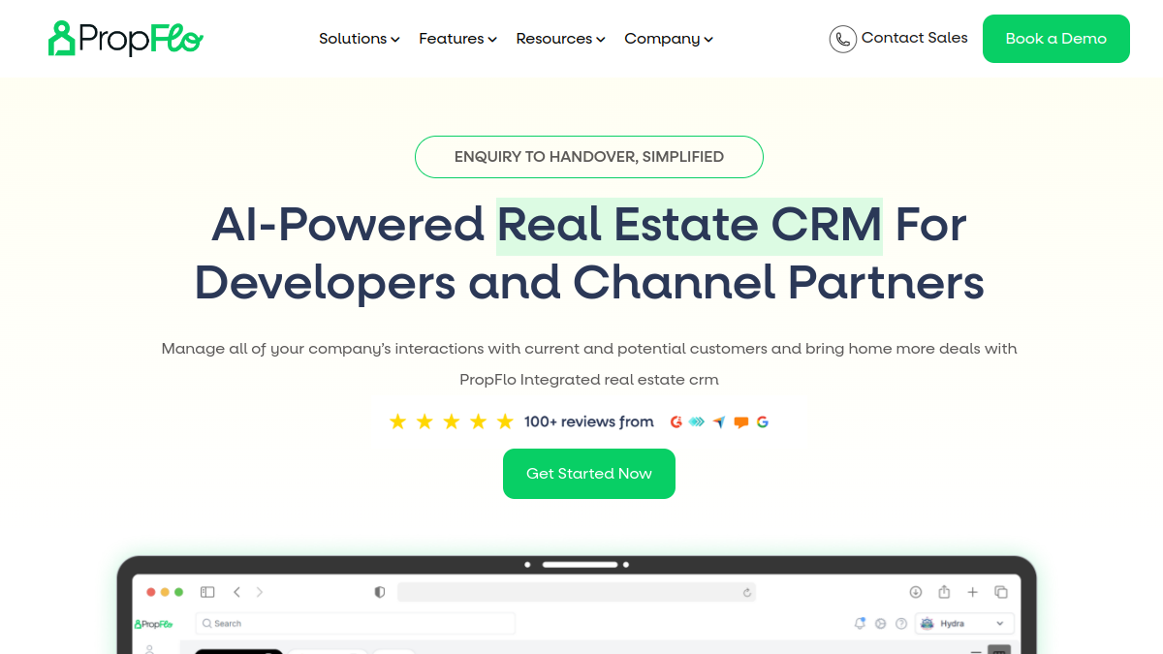
Task: Click the reload icon in mockup address bar
Action: (x=747, y=592)
